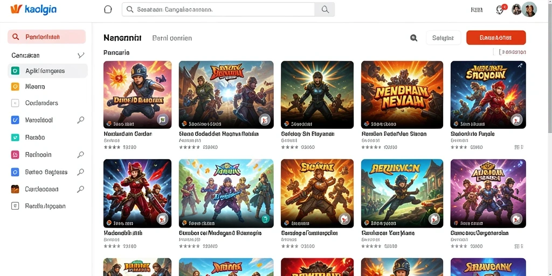Open the first game thumbnail with helmet kid

pyautogui.click(x=137, y=95)
